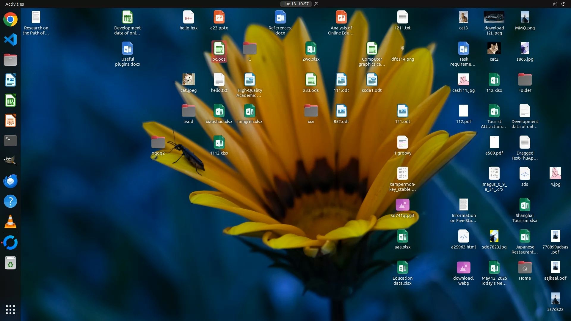Click the Show Applications grid button

pyautogui.click(x=10, y=310)
